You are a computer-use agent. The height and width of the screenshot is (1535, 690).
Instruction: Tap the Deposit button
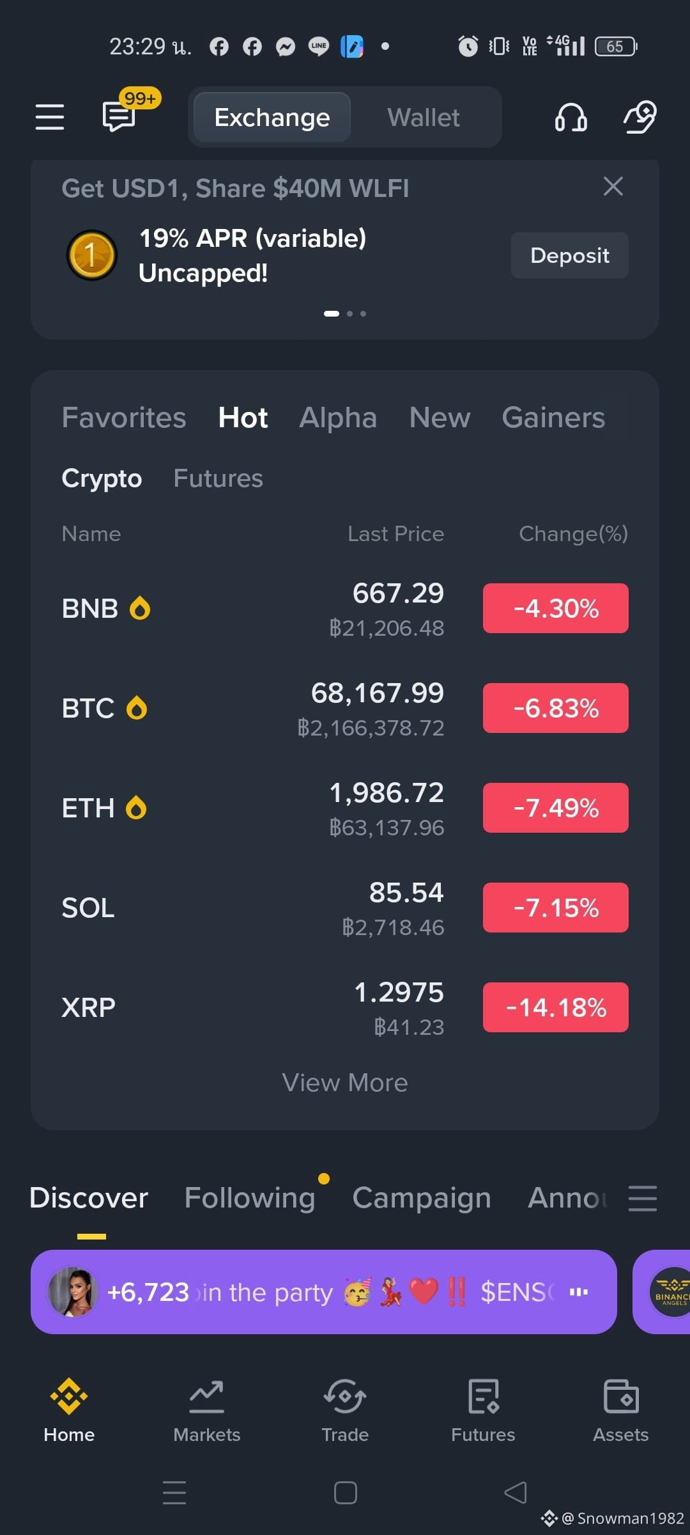(570, 255)
